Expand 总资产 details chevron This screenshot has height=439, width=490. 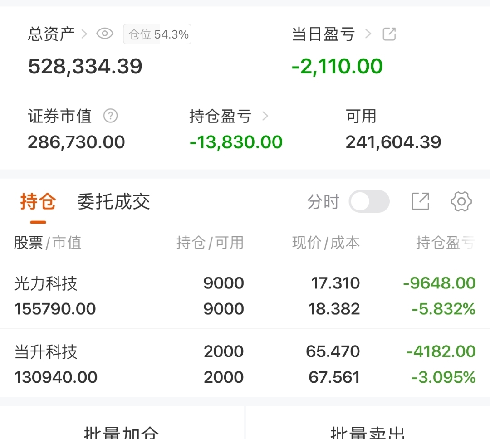pyautogui.click(x=84, y=34)
